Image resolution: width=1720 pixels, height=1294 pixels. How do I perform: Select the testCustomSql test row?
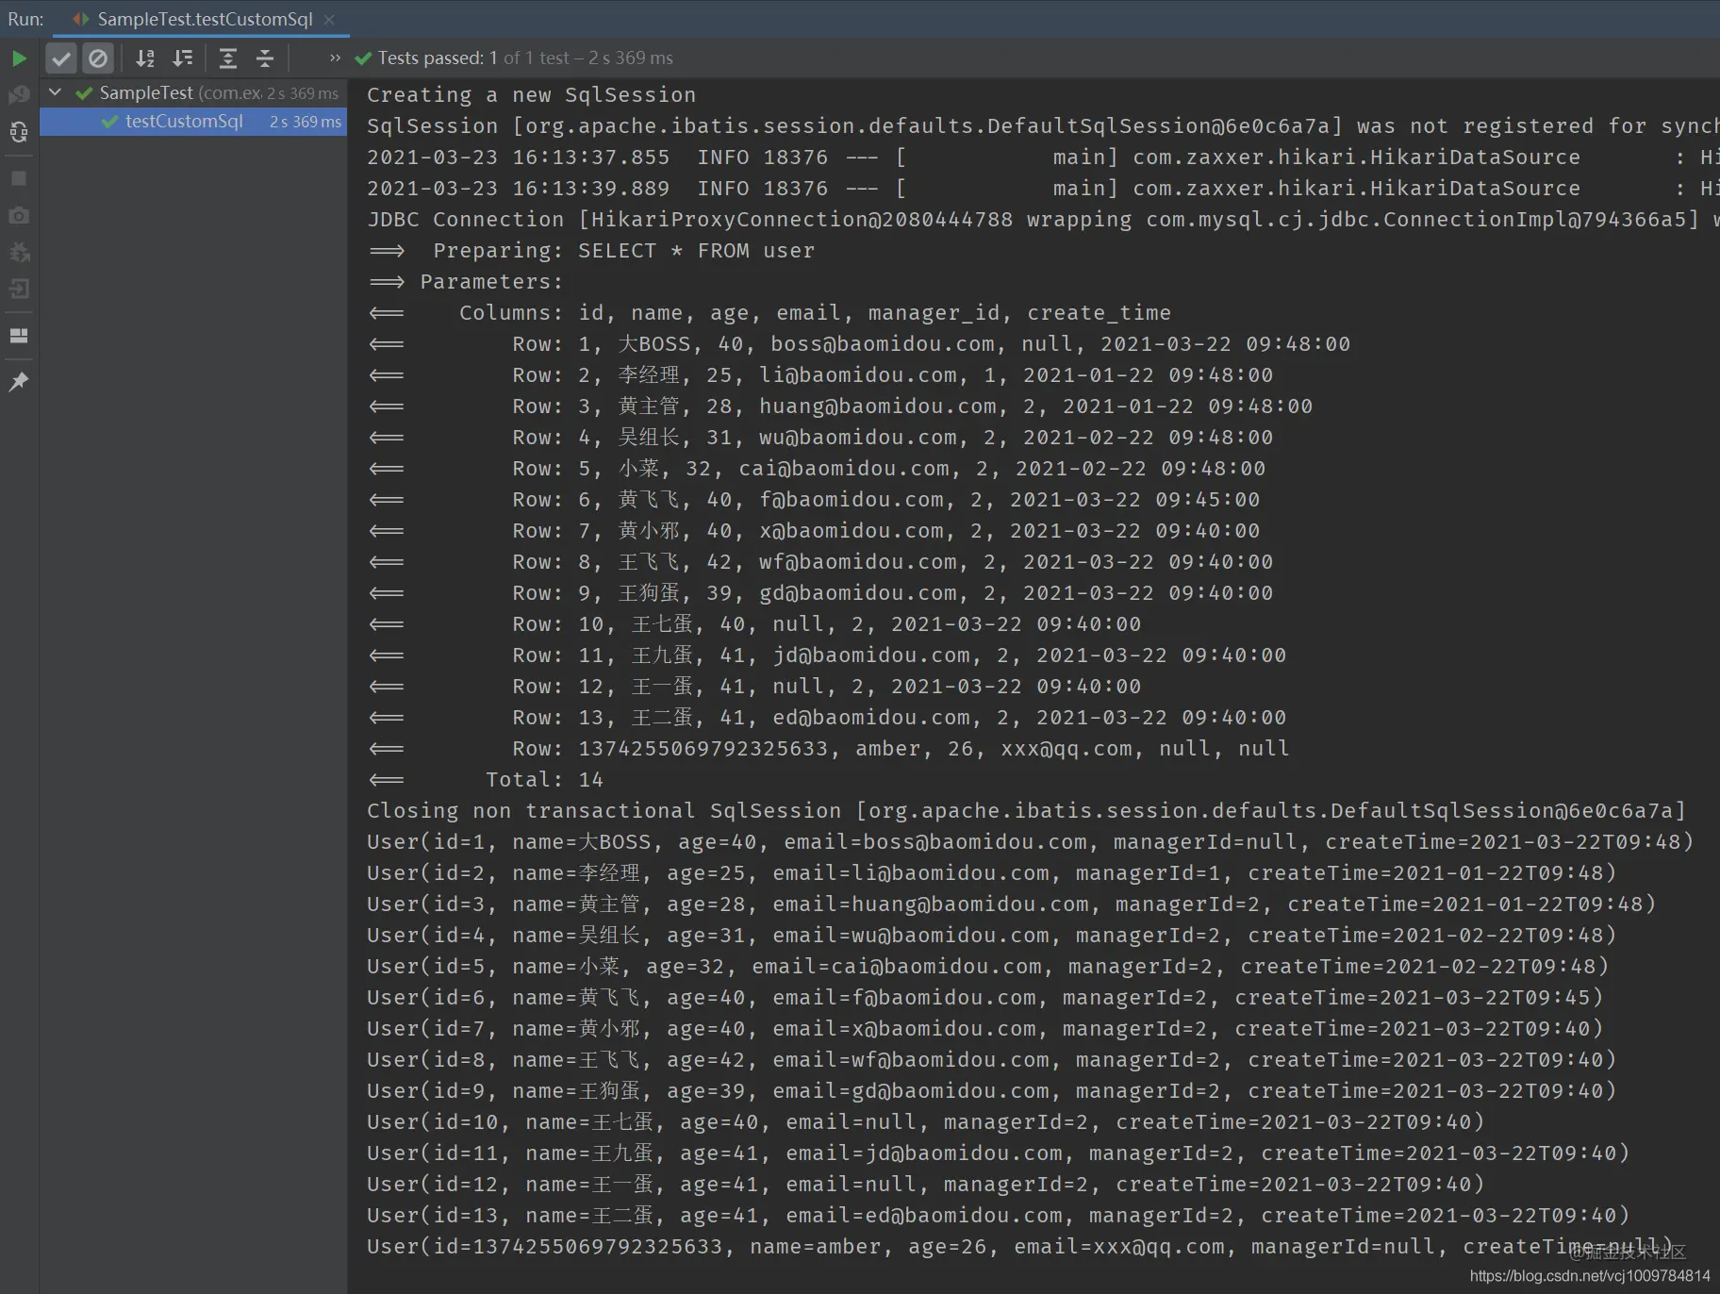pyautogui.click(x=193, y=122)
